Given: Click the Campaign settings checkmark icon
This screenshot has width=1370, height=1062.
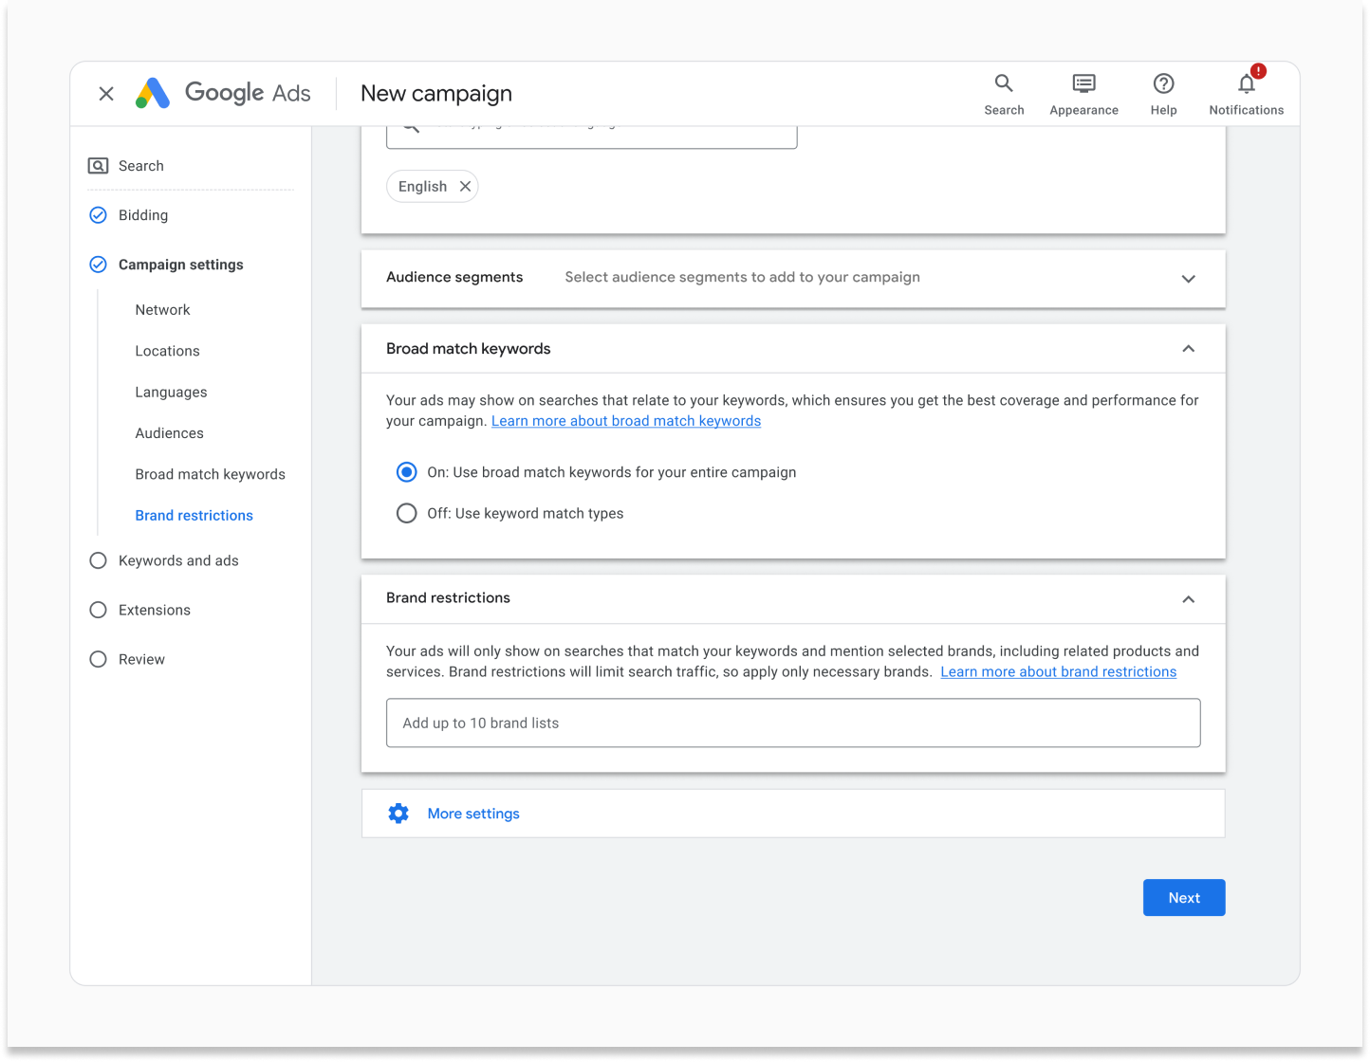Looking at the screenshot, I should pos(98,265).
